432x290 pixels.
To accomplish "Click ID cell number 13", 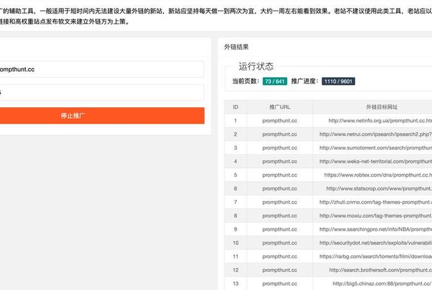I will coord(236,284).
